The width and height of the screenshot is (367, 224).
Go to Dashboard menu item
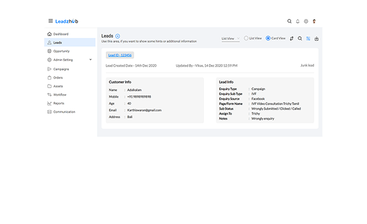pos(61,34)
